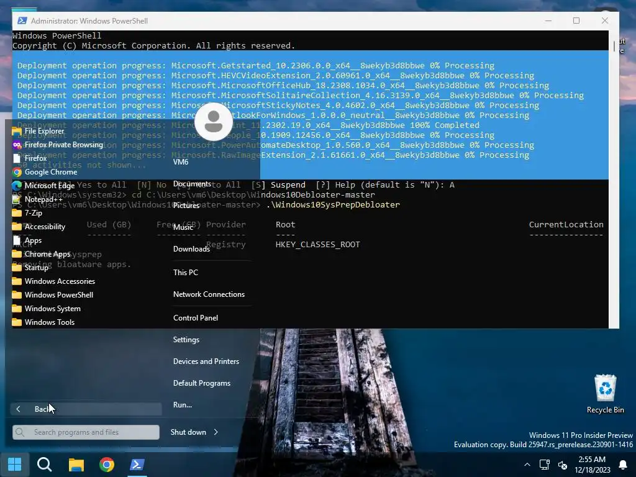Expand the Windows Accessories folder
Image resolution: width=636 pixels, height=477 pixels.
53,281
